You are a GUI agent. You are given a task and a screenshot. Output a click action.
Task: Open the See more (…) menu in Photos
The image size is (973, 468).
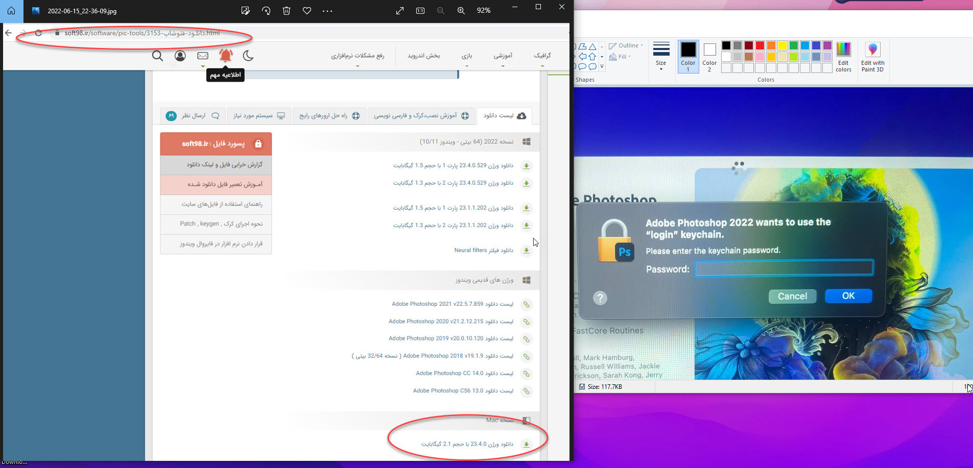(327, 11)
